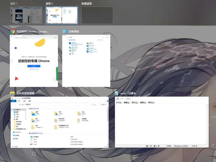216x162 pixels.
Task: Open the blue 文件 tab in File Explorer ribbon
Action: (x=13, y=101)
